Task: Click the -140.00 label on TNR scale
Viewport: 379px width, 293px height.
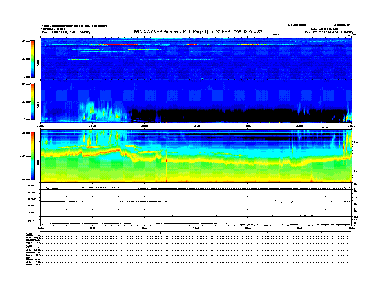Action: [25, 156]
